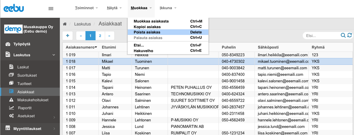This screenshot has height=135, width=354.
Task: Click Mikael in selected row
Action: pyautogui.click(x=107, y=61)
